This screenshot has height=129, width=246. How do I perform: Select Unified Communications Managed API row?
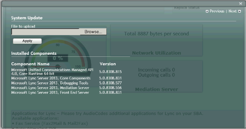pyautogui.click(x=67, y=72)
